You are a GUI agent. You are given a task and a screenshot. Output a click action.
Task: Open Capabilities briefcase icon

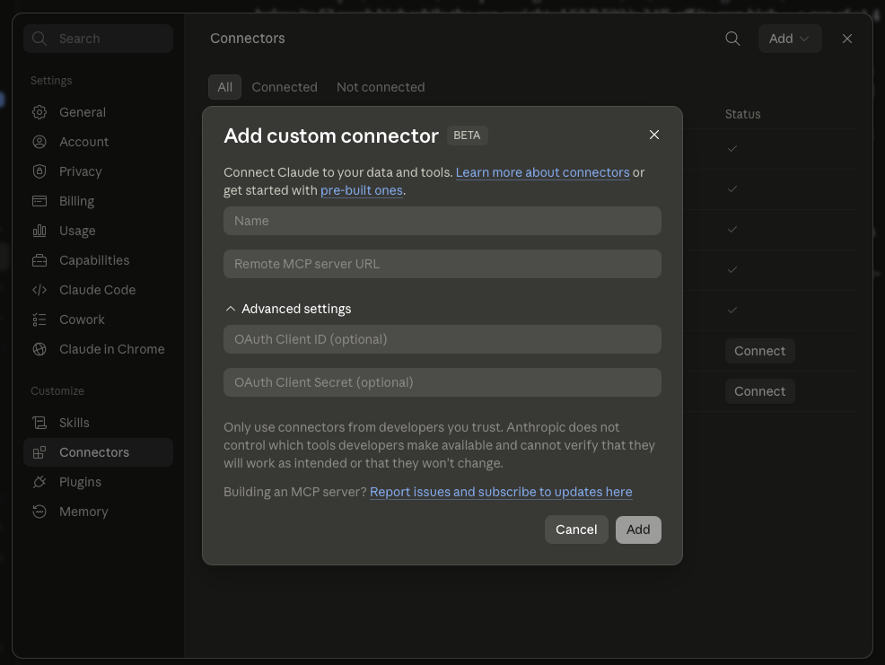click(x=39, y=260)
